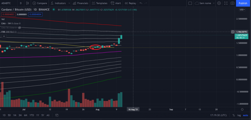Set range to 3M
251x120 pixels.
click(20, 115)
